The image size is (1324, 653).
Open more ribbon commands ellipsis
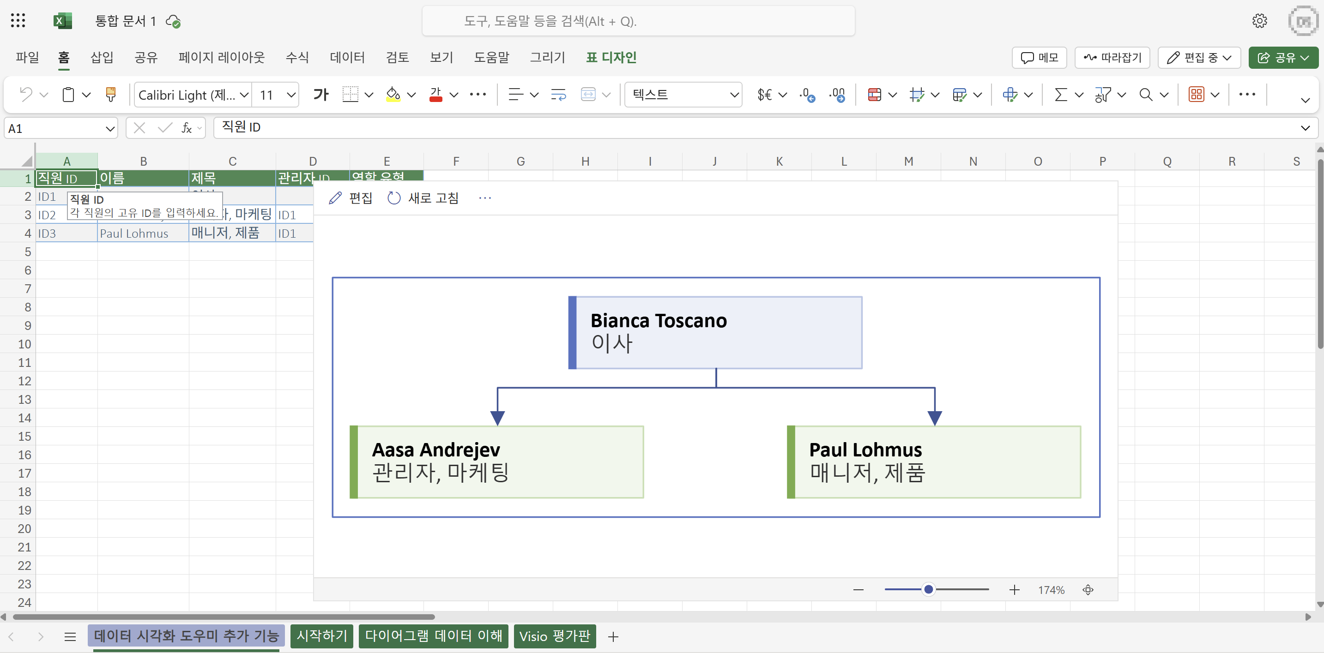coord(1247,95)
